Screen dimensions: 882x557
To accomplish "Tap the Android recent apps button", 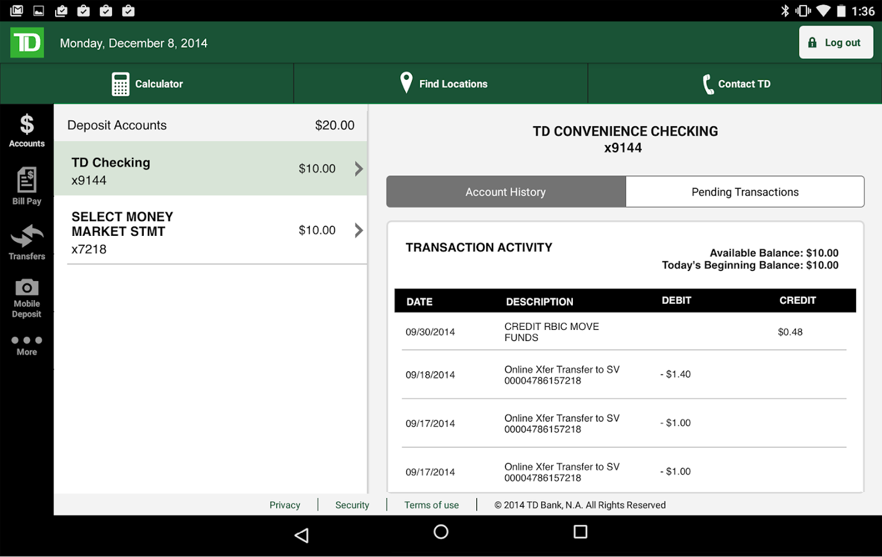I will pyautogui.click(x=580, y=532).
